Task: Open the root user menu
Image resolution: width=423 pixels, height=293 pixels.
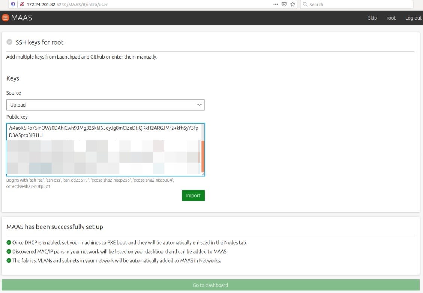Action: coord(391,18)
